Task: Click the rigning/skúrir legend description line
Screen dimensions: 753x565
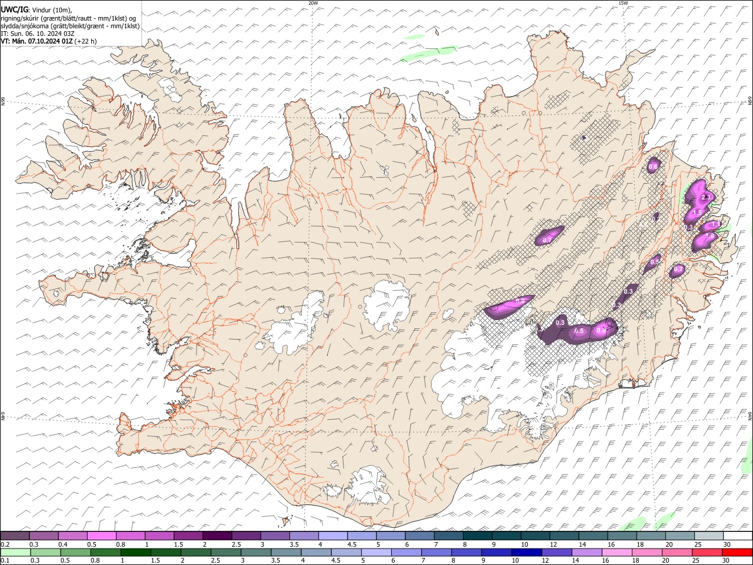Action: pyautogui.click(x=68, y=18)
